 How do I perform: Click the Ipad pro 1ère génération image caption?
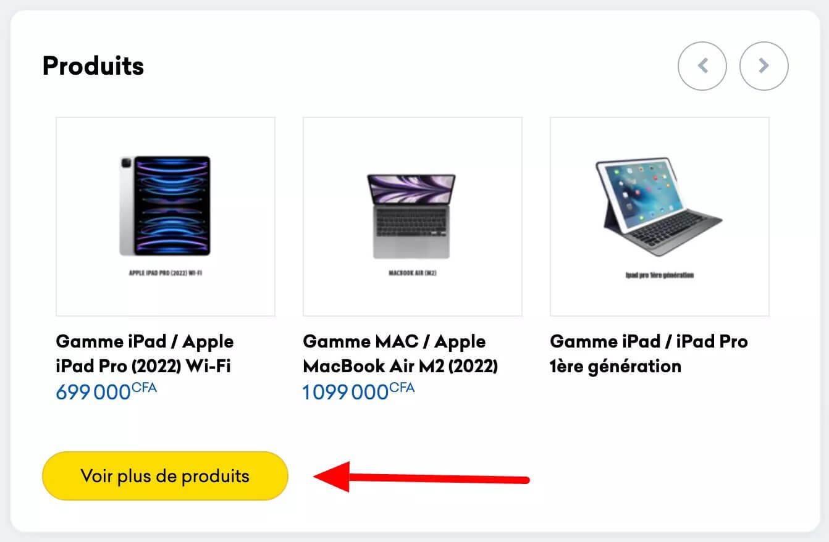[659, 275]
